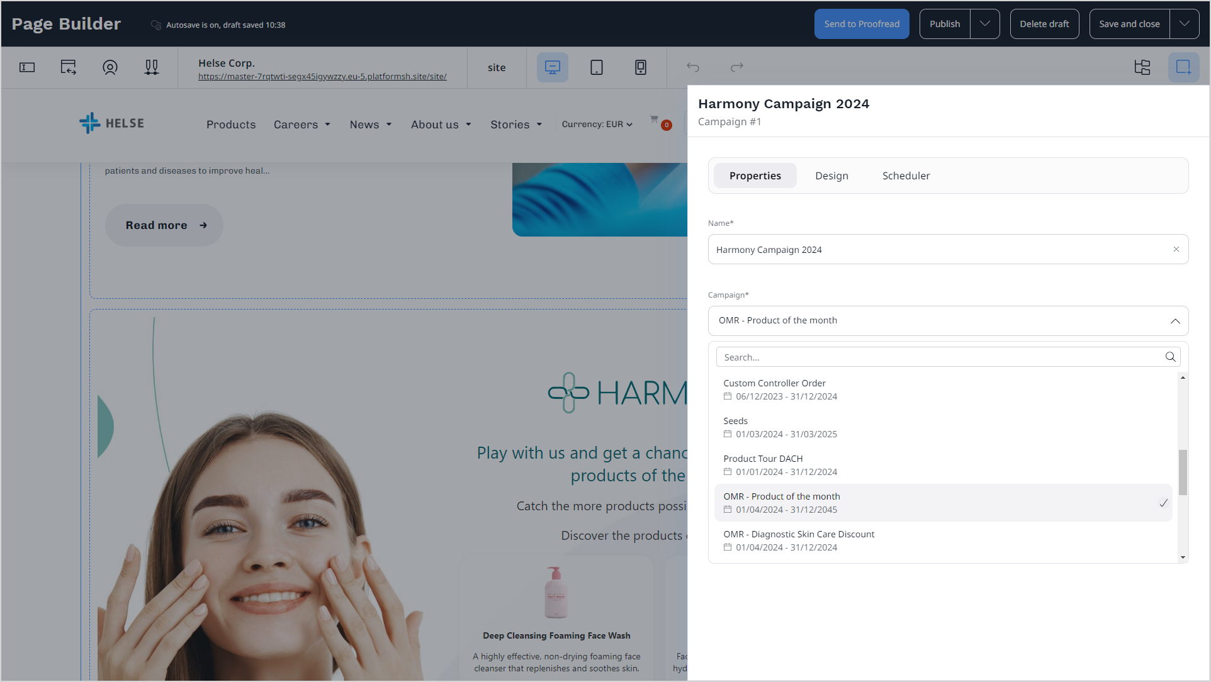Click search magnifier in campaign dropdown
The image size is (1211, 682).
(1170, 357)
